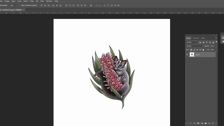Open the Auto-Select Layer dropdown
This screenshot has height=126, width=224.
13,6
